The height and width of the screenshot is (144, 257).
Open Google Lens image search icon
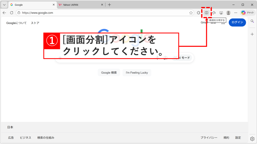[x=165, y=58]
